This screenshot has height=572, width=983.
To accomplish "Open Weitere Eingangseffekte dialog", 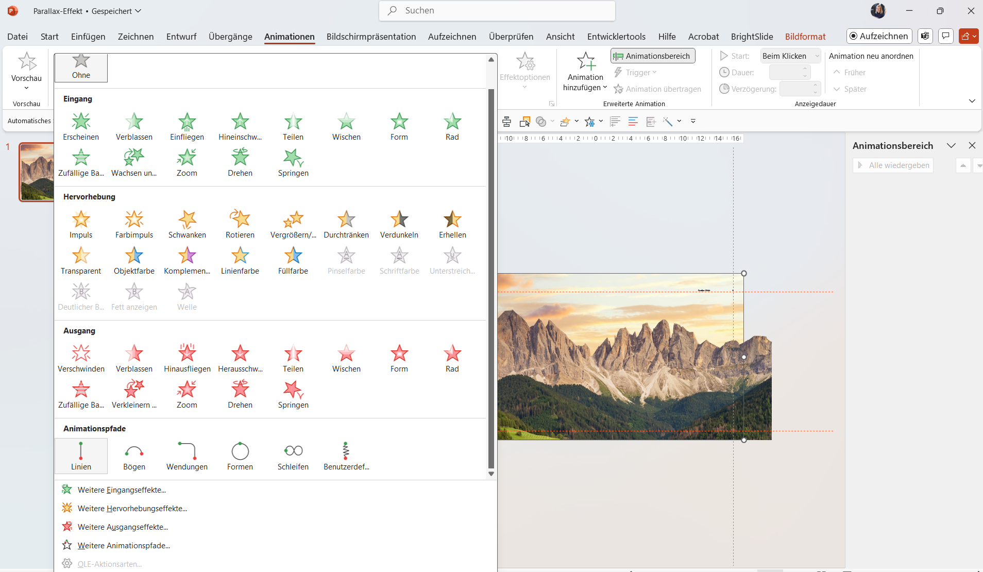I will 122,490.
